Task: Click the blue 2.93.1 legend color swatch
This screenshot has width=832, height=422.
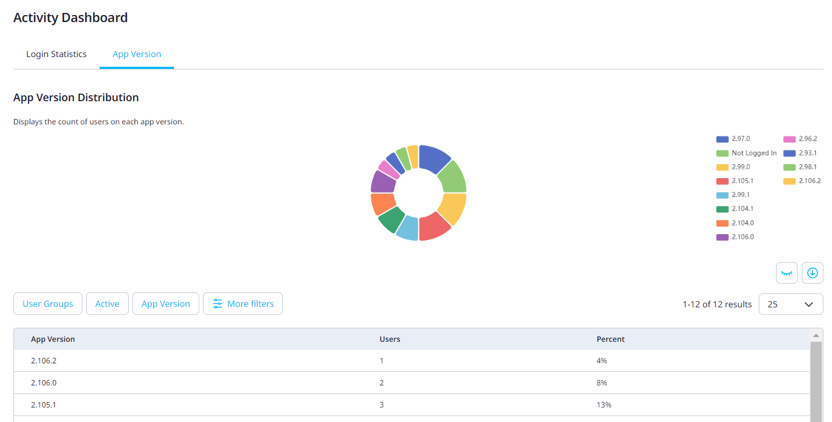Action: click(x=789, y=153)
